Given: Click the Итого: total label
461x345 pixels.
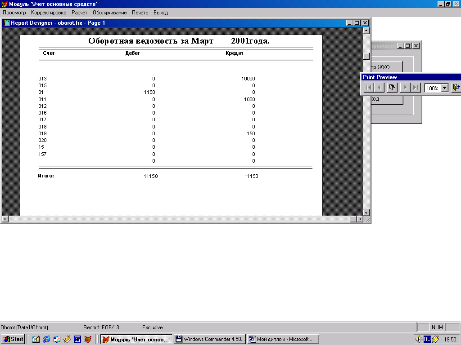Looking at the screenshot, I should (46, 176).
